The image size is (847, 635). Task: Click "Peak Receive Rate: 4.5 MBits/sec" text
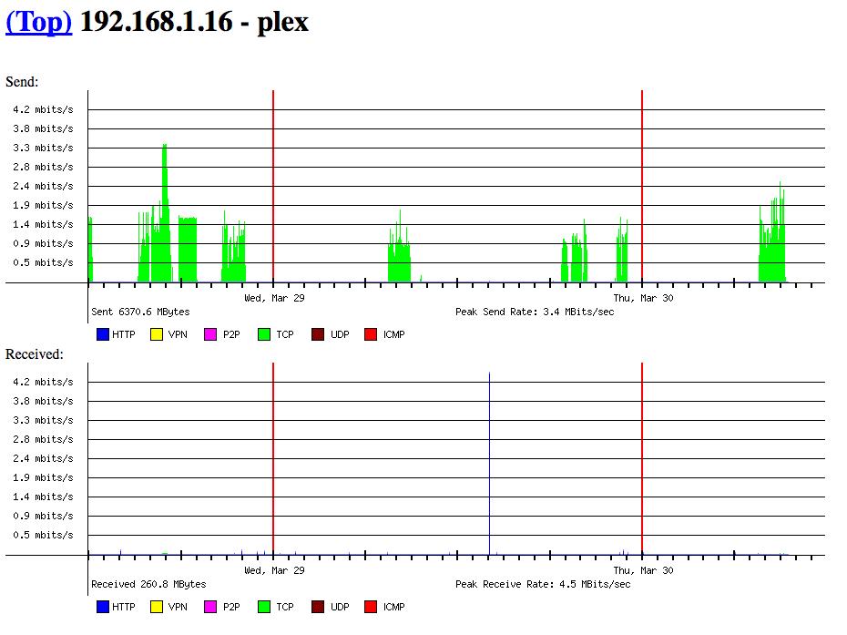[543, 584]
